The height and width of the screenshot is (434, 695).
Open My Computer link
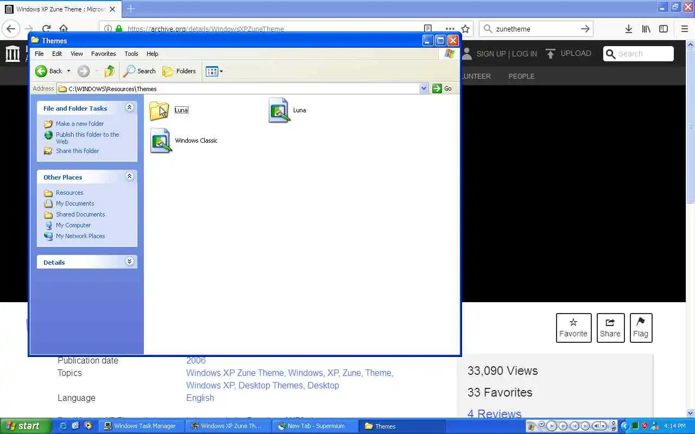tap(73, 225)
